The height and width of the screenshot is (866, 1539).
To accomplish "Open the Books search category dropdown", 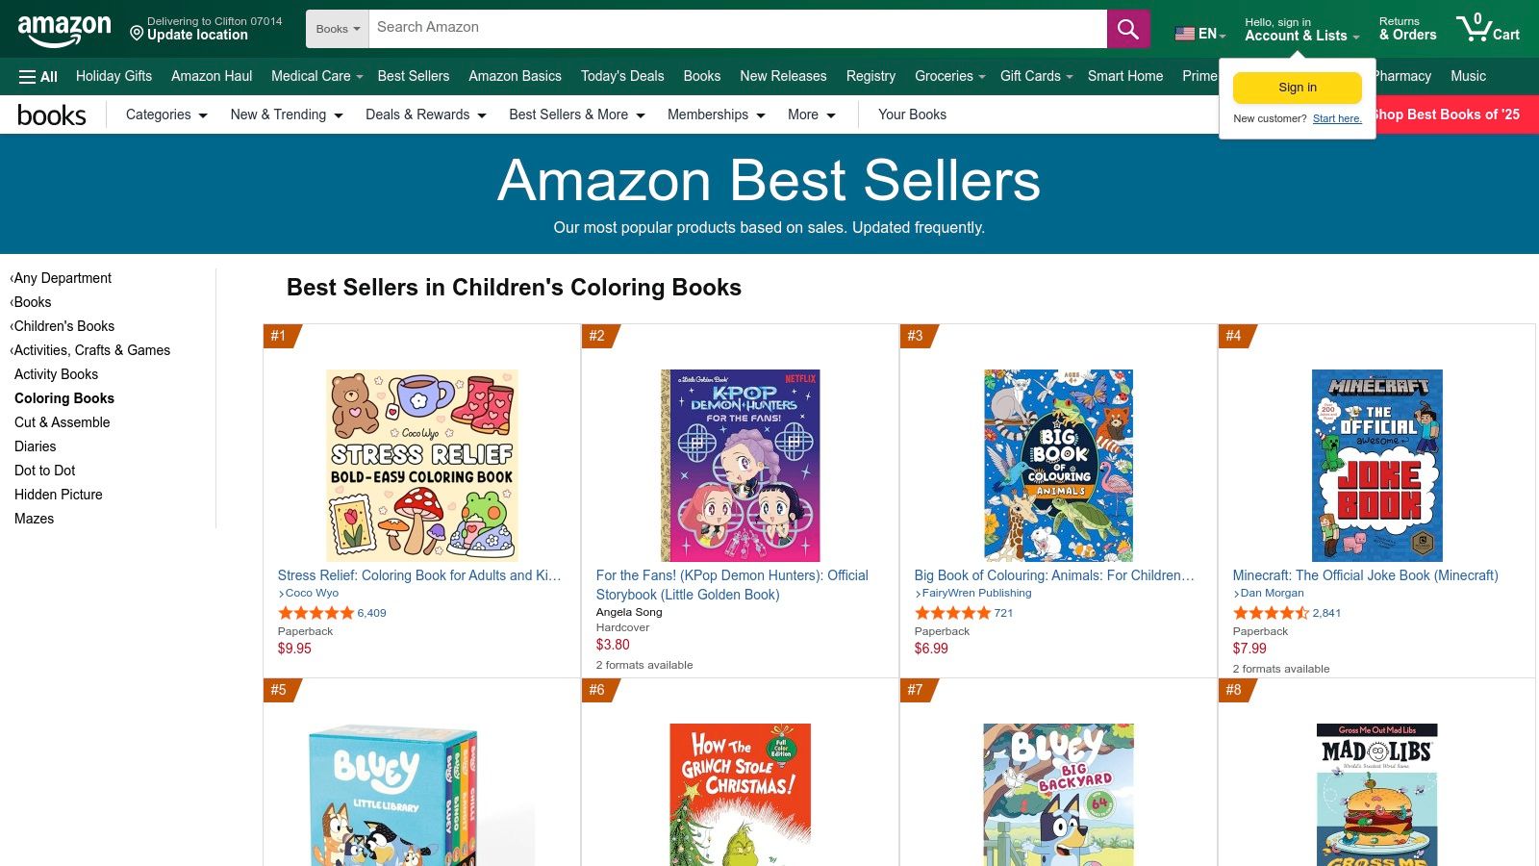I will pyautogui.click(x=337, y=28).
